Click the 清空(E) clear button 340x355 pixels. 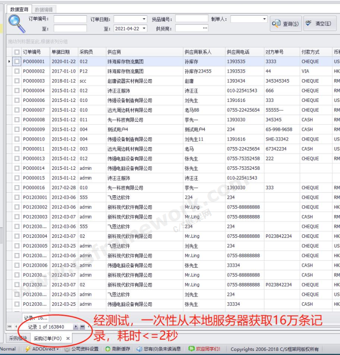[x=320, y=24]
